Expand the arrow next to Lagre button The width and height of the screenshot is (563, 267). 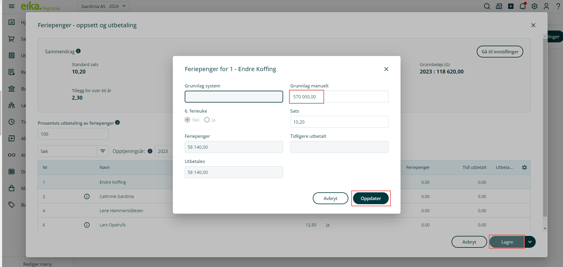(530, 242)
